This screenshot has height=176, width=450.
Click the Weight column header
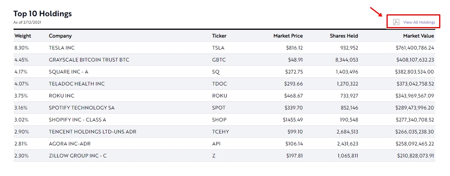[23, 36]
